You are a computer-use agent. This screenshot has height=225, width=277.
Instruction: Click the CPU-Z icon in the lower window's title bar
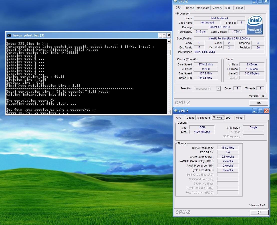(x=176, y=111)
